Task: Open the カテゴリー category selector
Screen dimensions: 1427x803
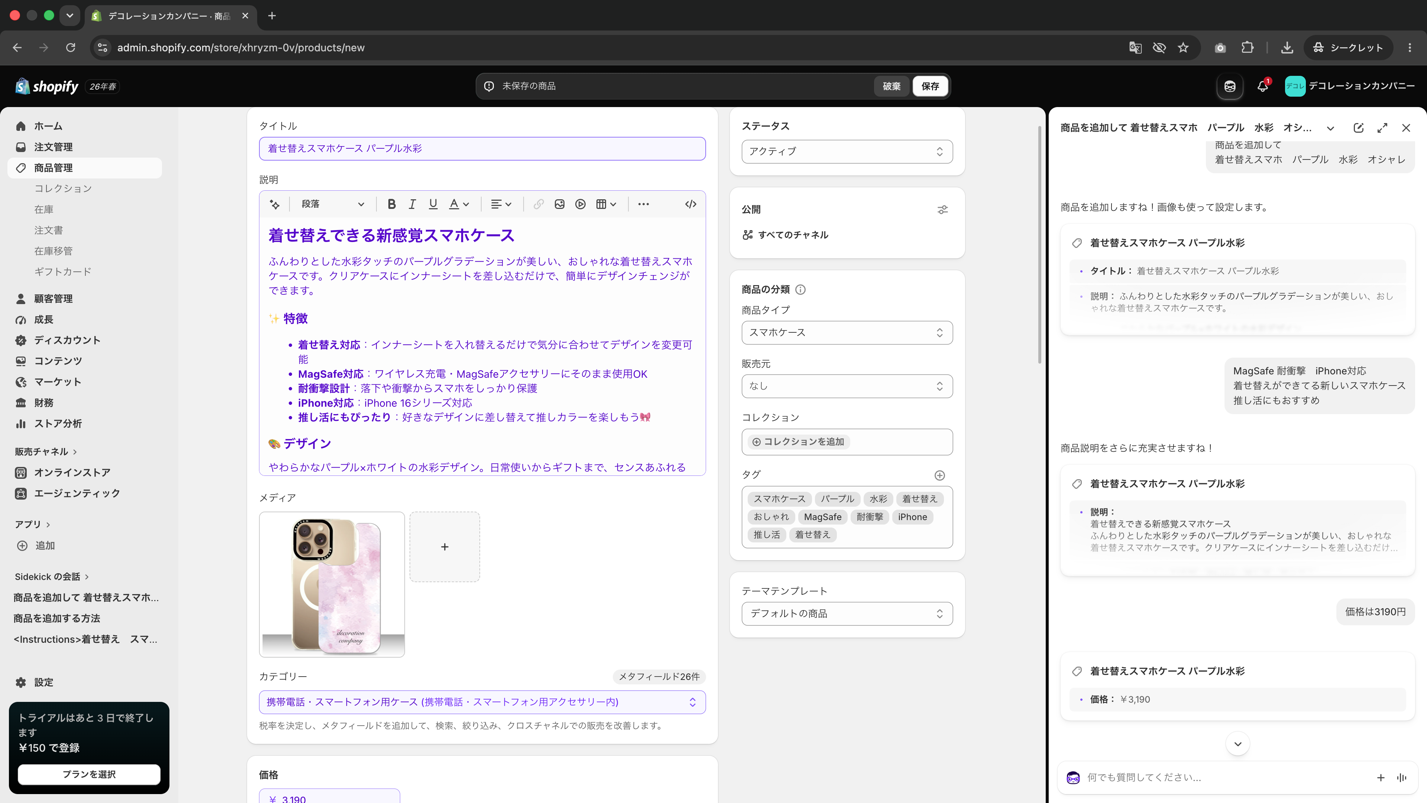Action: coord(482,702)
